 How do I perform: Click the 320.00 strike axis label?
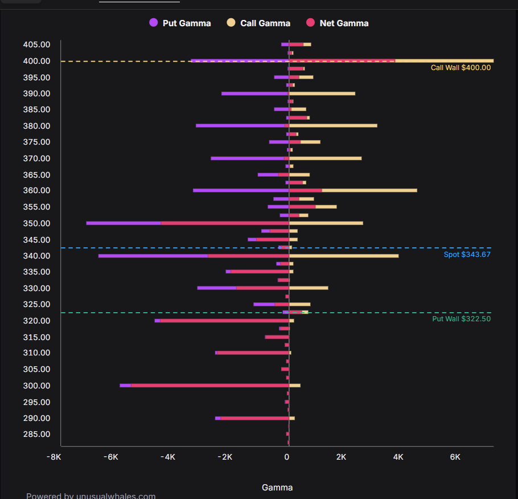pos(36,321)
